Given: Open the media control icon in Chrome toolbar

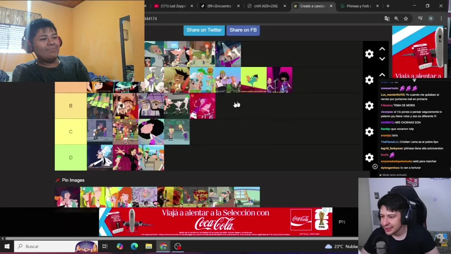Looking at the screenshot, I should tap(420, 18).
